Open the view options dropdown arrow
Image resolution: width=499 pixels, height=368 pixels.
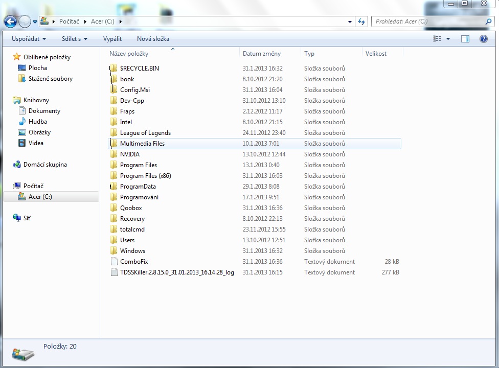tap(448, 39)
